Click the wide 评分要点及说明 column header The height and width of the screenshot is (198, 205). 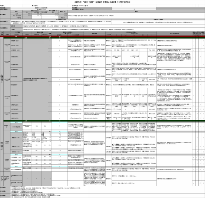[x=174, y=34]
